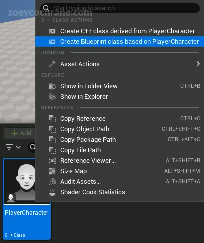Click the folder icon beside Show in Explorer
The height and width of the screenshot is (243, 204).
pos(52,97)
